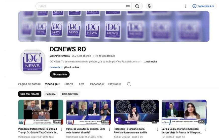Open the dcnewstv.ro link
This screenshot has height=140, width=219.
(56, 67)
